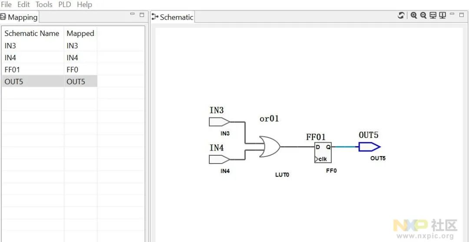Fit schematic to height icon

(443, 16)
